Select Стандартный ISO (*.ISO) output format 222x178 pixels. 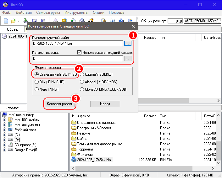tap(36, 74)
